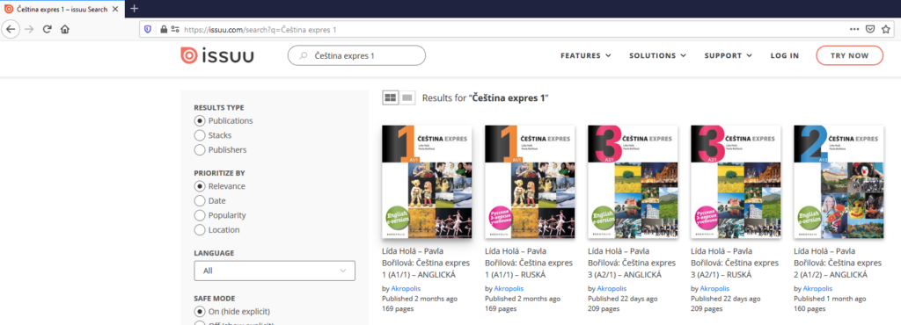Open the page actions three-dots menu
The width and height of the screenshot is (901, 325).
(x=854, y=29)
